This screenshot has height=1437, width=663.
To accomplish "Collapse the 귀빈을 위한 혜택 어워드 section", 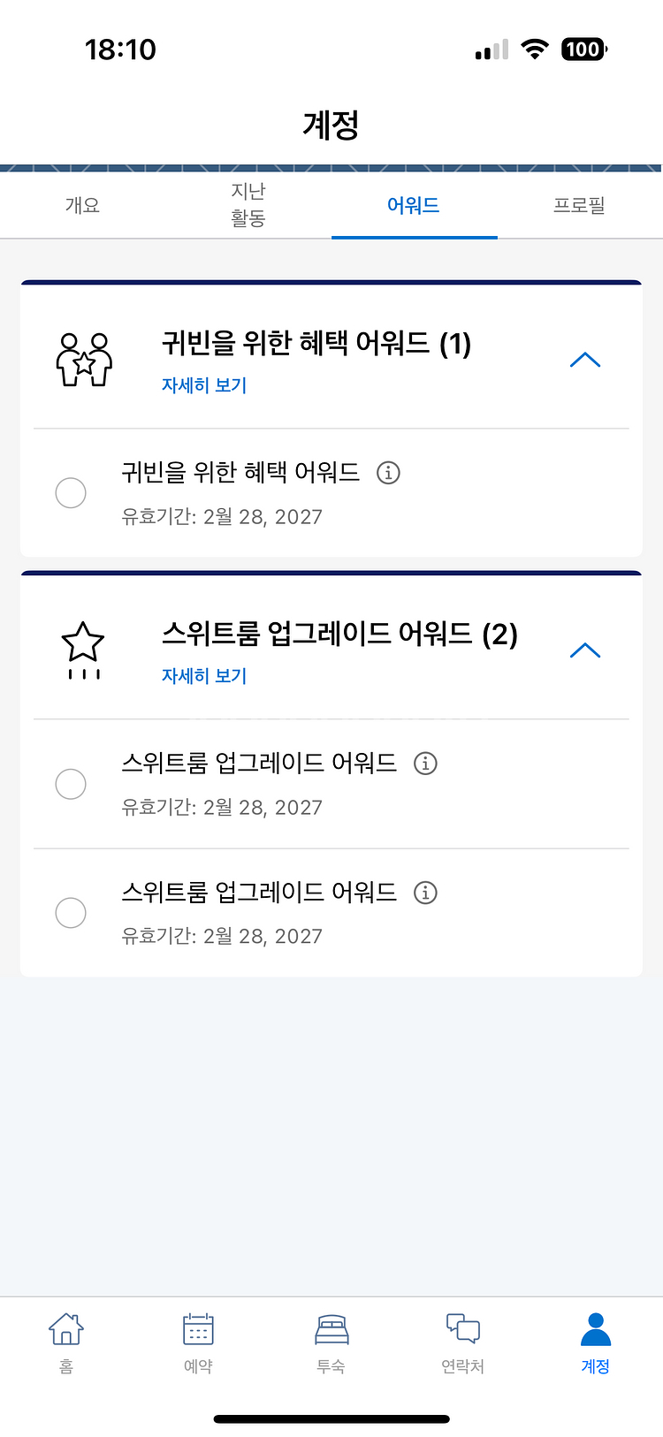I will coord(585,360).
